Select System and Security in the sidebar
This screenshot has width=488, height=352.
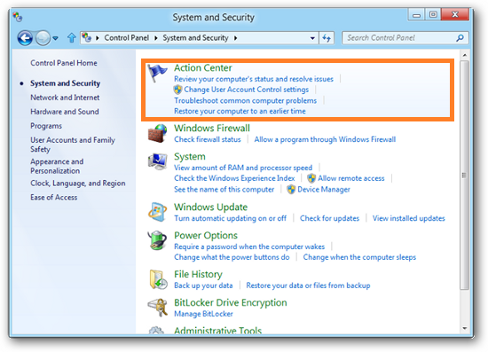tap(66, 83)
